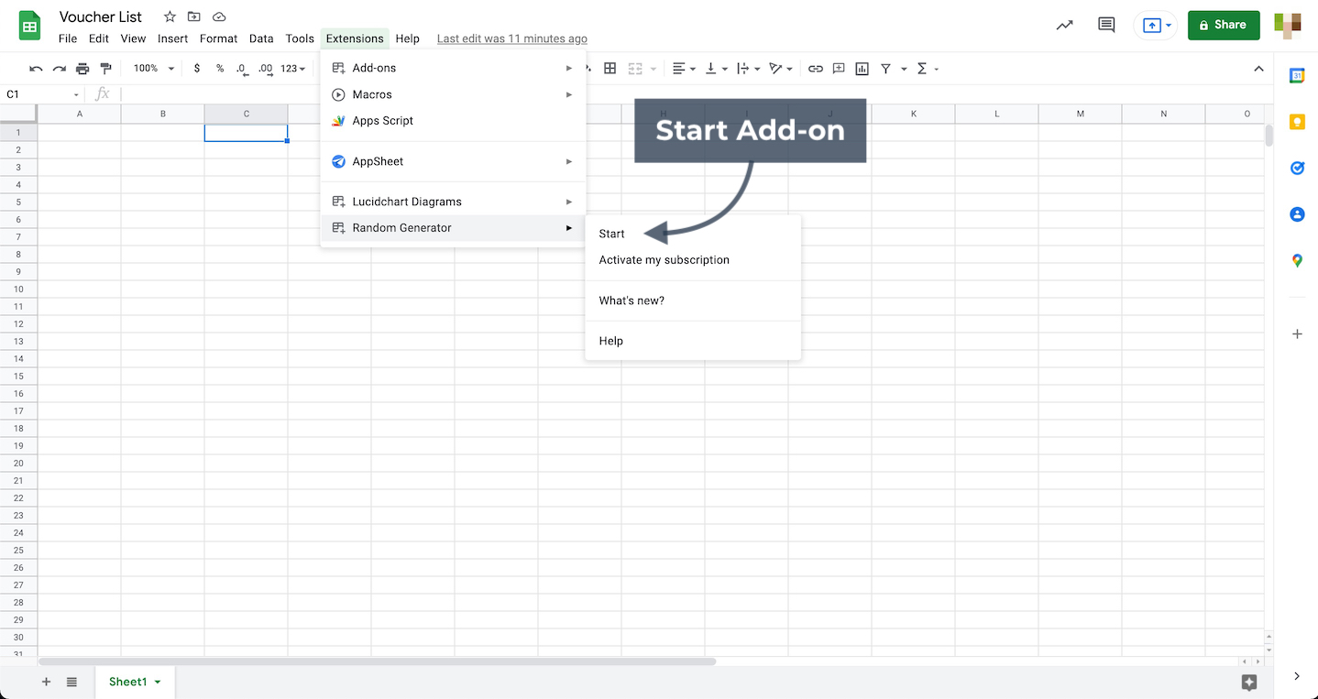The image size is (1318, 699).
Task: Click the move to folder icon
Action: pos(194,16)
